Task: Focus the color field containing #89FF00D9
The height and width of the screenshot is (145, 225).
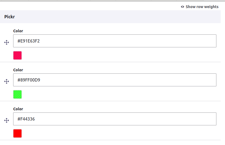Action: click(x=115, y=80)
